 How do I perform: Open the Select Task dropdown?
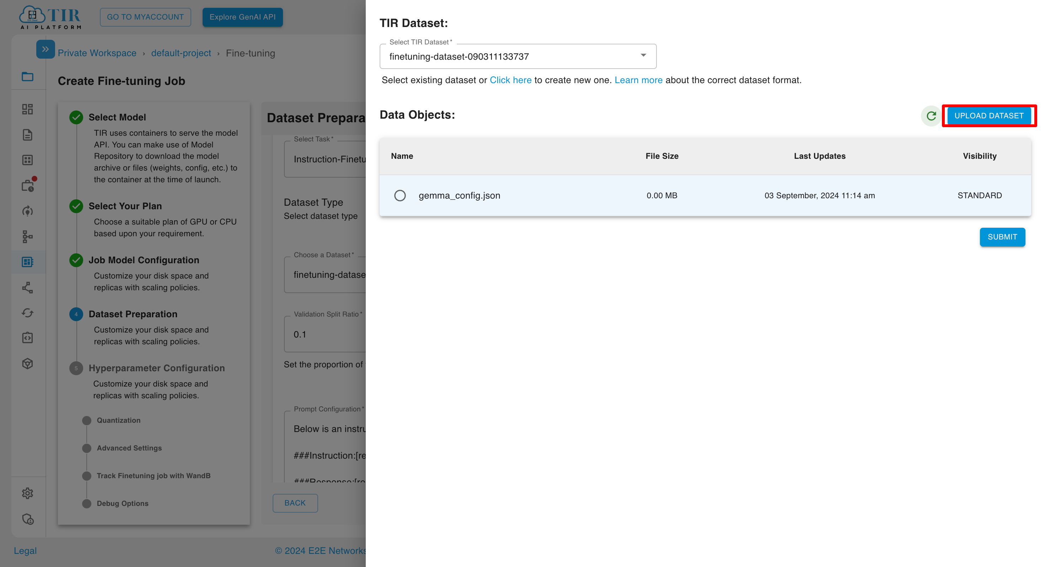(325, 160)
